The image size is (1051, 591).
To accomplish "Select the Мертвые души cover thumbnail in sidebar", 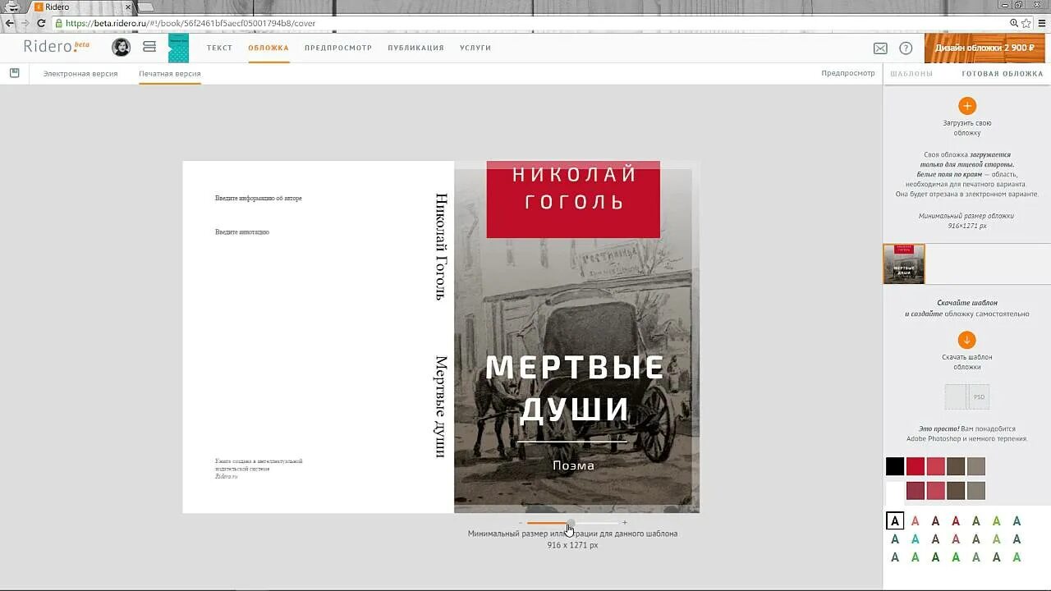I will [904, 263].
